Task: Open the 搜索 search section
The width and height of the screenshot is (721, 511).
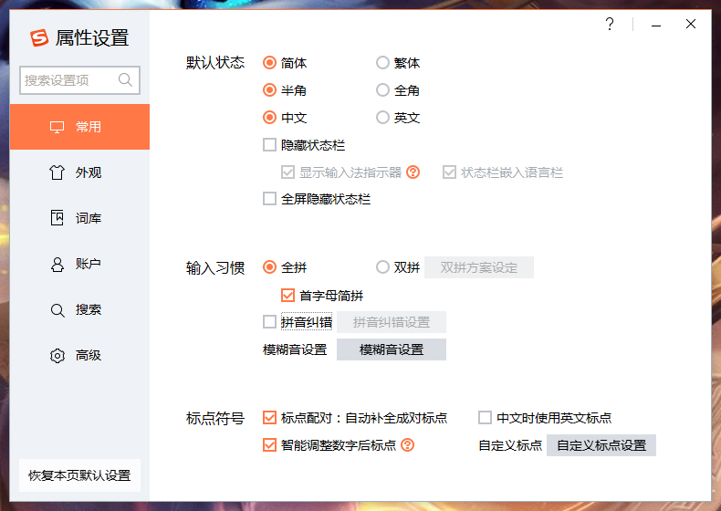Action: [x=78, y=309]
